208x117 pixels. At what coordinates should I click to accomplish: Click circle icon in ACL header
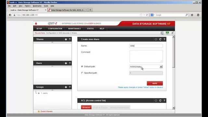coord(156,101)
